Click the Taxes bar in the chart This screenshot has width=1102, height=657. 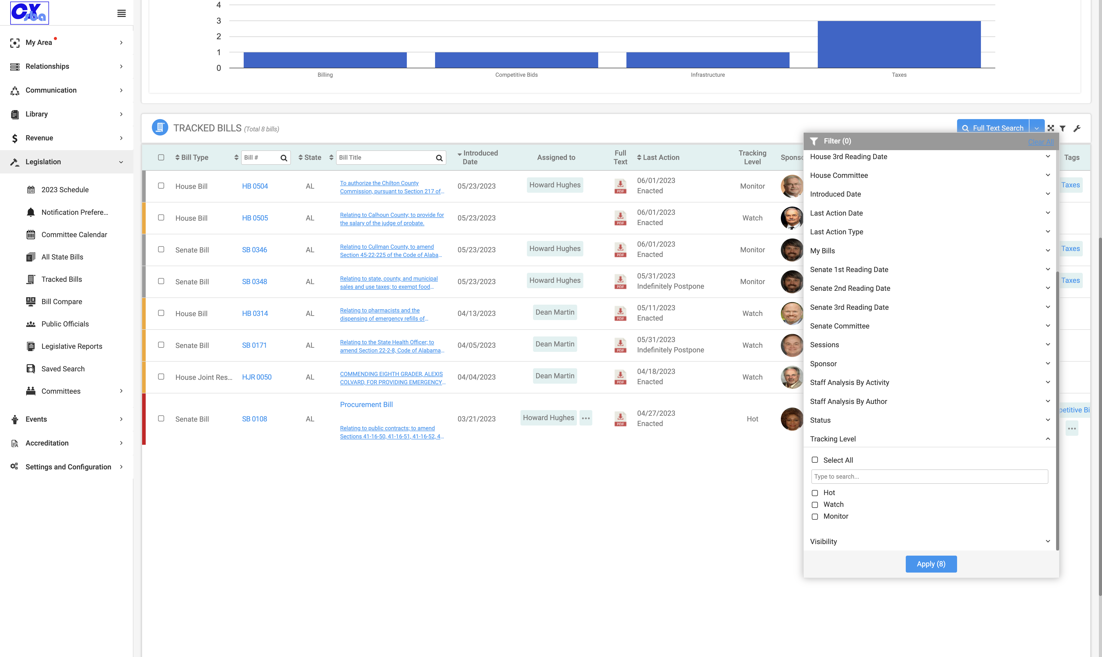(x=899, y=44)
